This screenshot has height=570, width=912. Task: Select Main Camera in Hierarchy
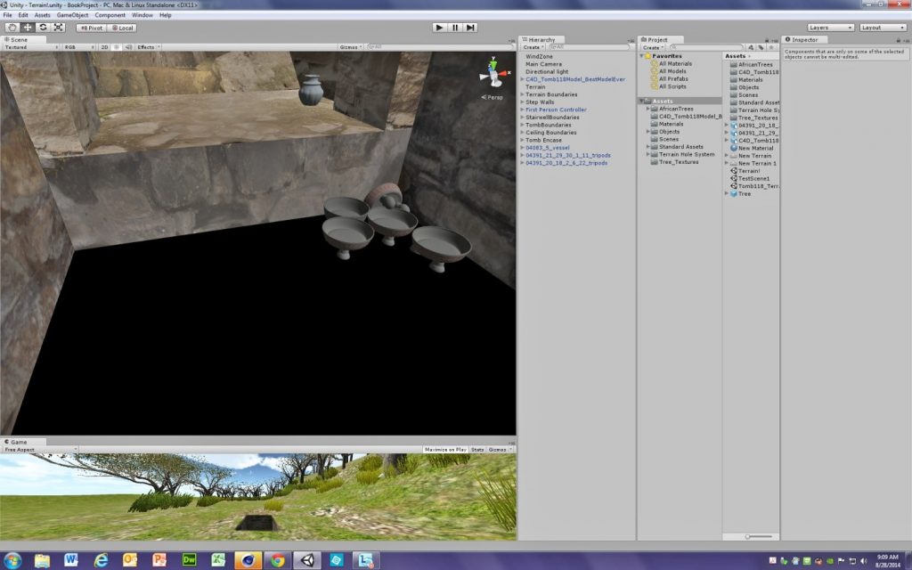543,64
